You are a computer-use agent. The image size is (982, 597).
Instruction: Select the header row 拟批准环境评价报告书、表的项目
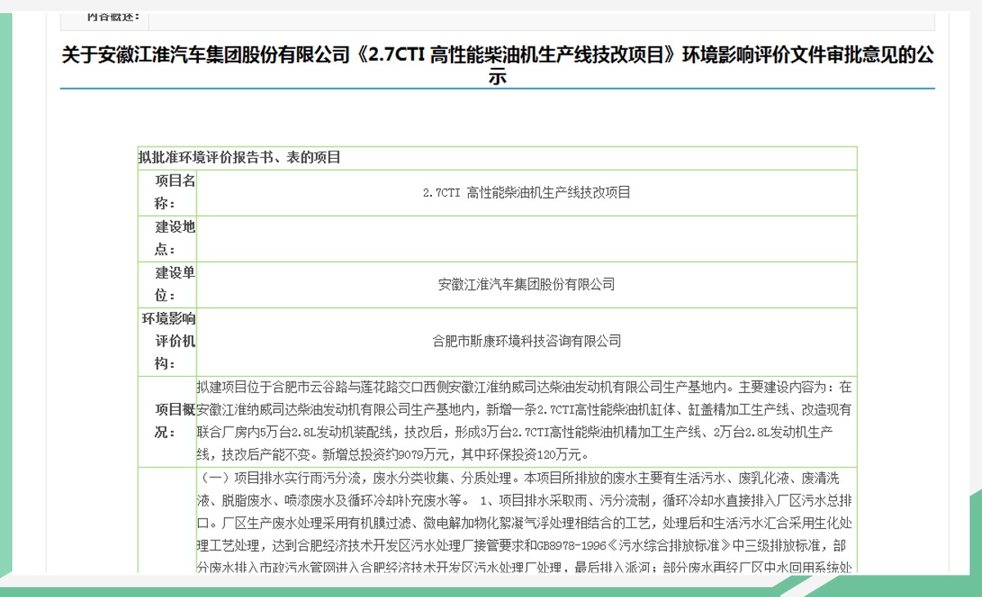(497, 158)
